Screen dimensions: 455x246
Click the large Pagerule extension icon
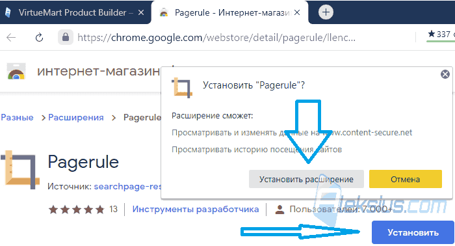tap(20, 170)
